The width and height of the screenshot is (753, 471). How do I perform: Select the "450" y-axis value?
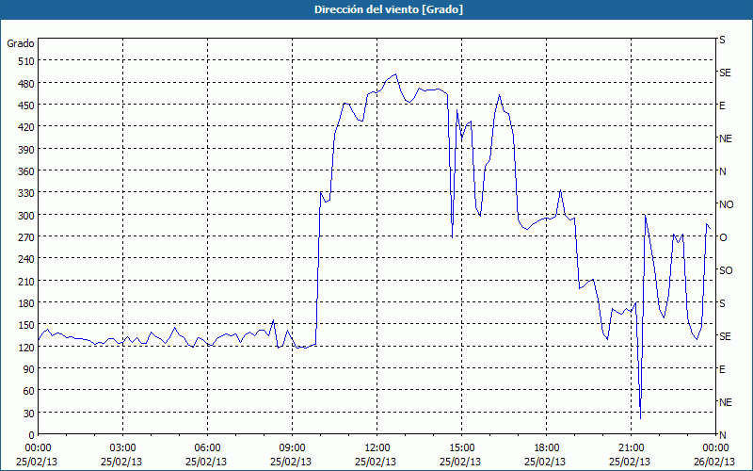[26, 106]
